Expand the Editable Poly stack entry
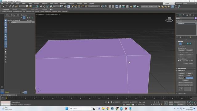Image resolution: width=197 pixels, height=111 pixels. pos(177,23)
